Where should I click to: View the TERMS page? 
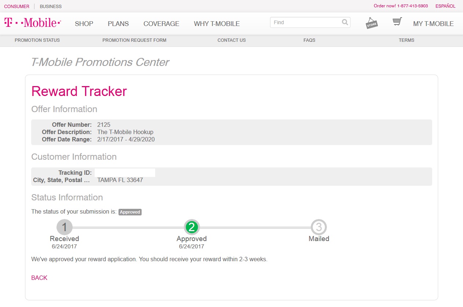click(407, 40)
